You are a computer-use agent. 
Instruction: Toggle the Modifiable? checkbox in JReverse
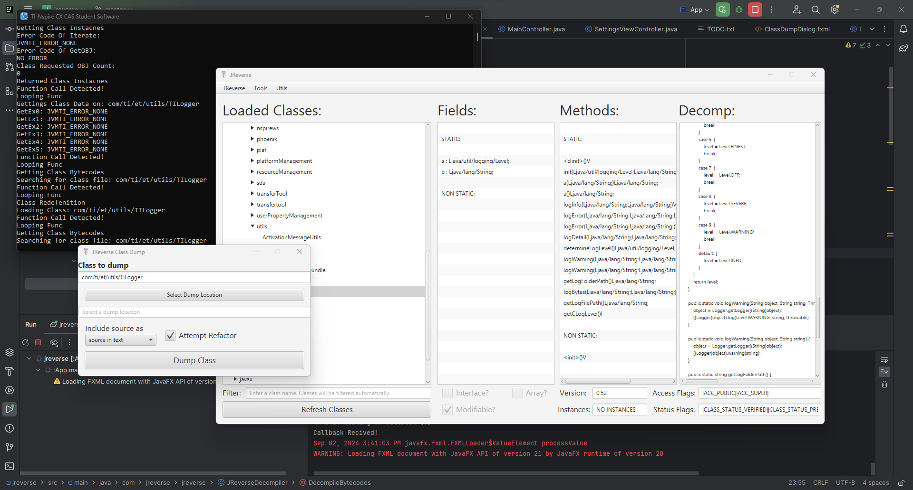click(447, 410)
